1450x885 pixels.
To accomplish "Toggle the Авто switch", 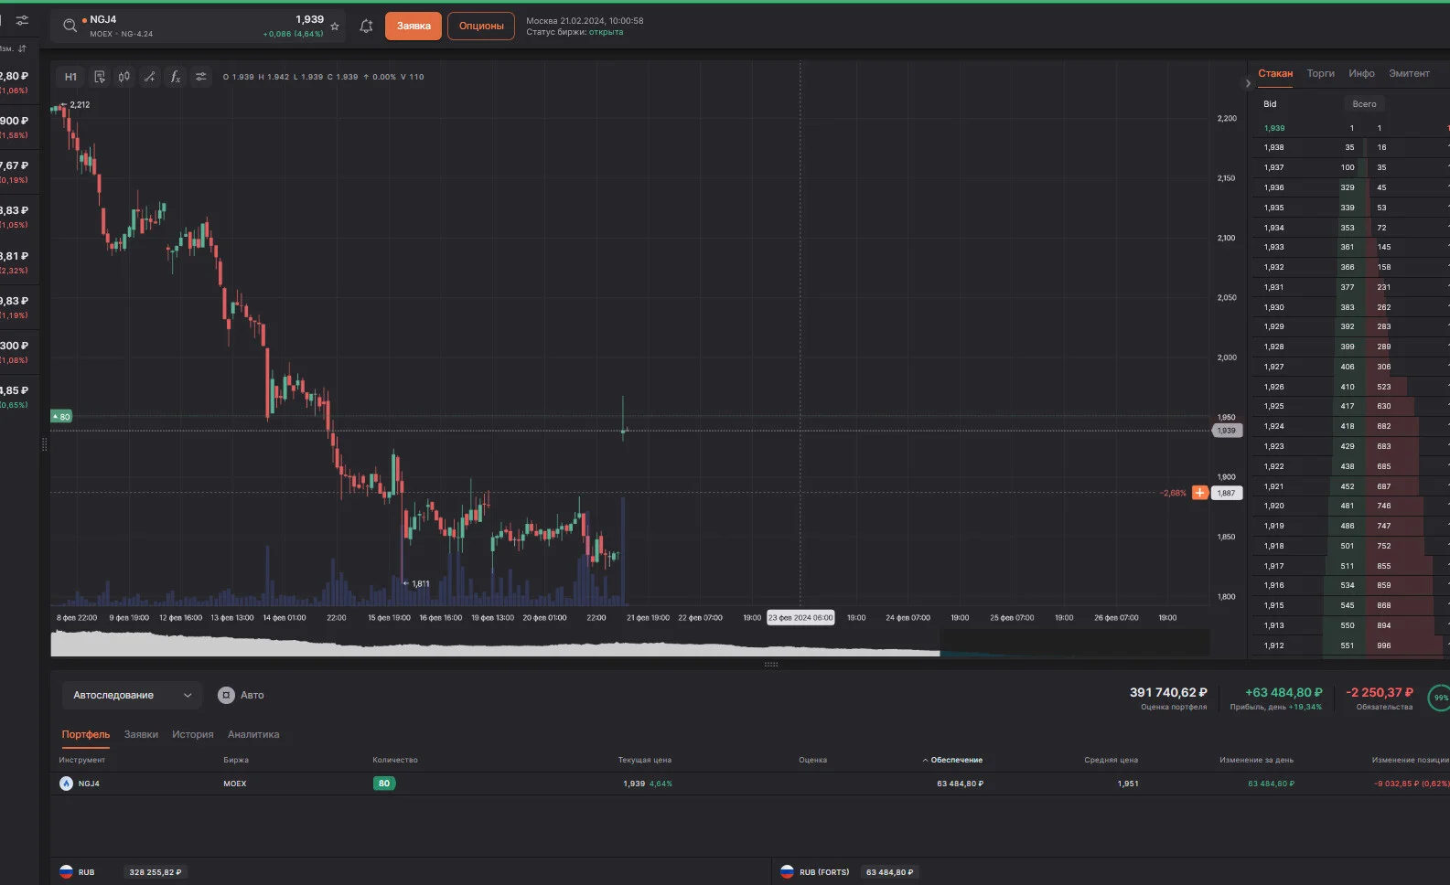I will click(x=226, y=695).
